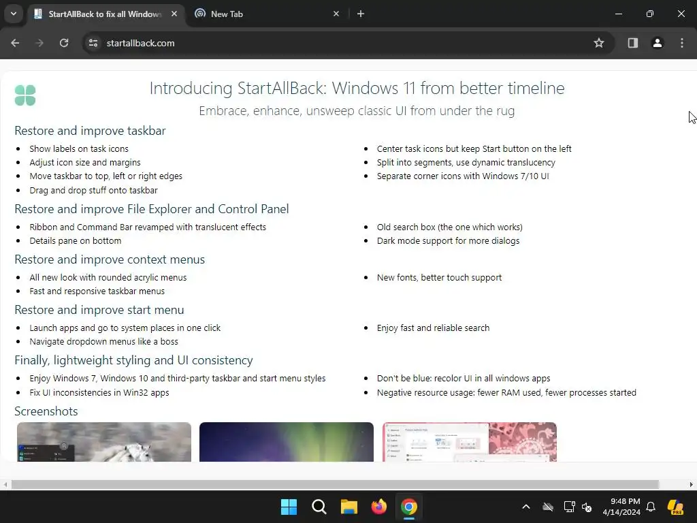The height and width of the screenshot is (523, 697).
Task: Reload the current page
Action: coord(64,43)
